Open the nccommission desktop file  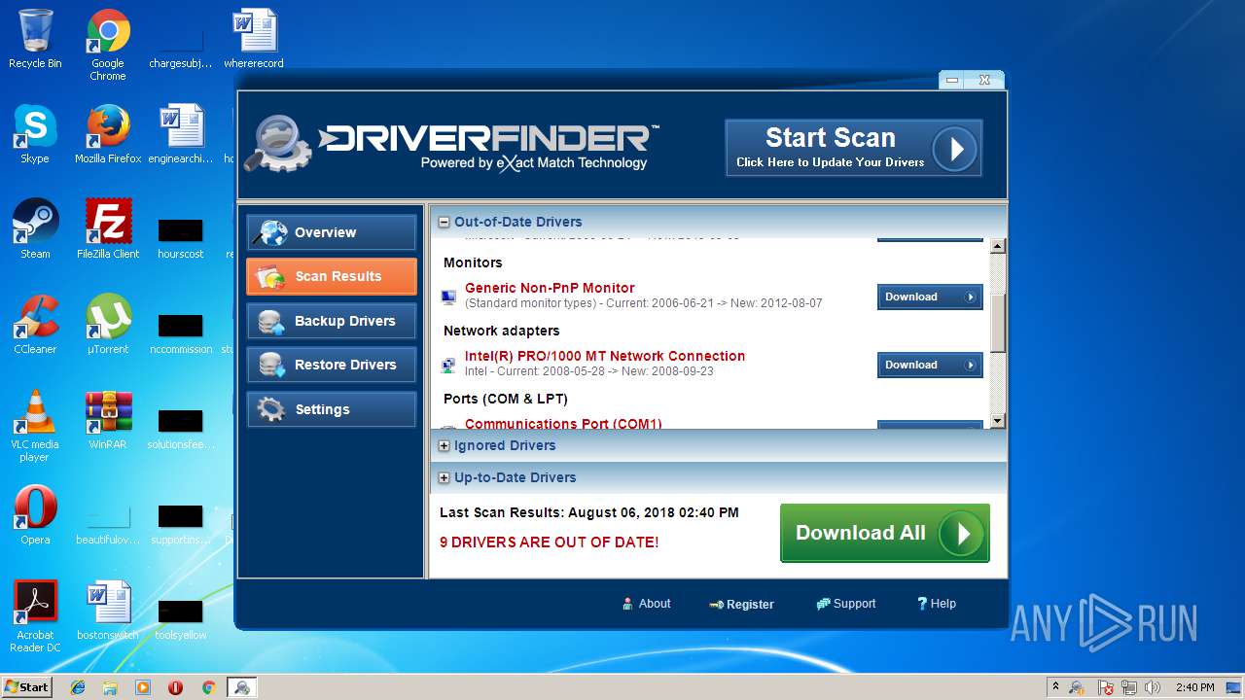181,333
